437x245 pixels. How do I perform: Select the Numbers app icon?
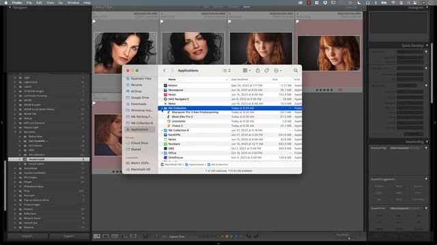pos(165,144)
